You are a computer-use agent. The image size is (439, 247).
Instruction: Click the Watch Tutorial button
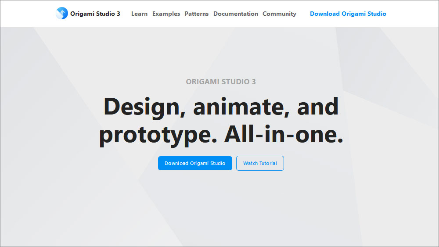point(260,163)
